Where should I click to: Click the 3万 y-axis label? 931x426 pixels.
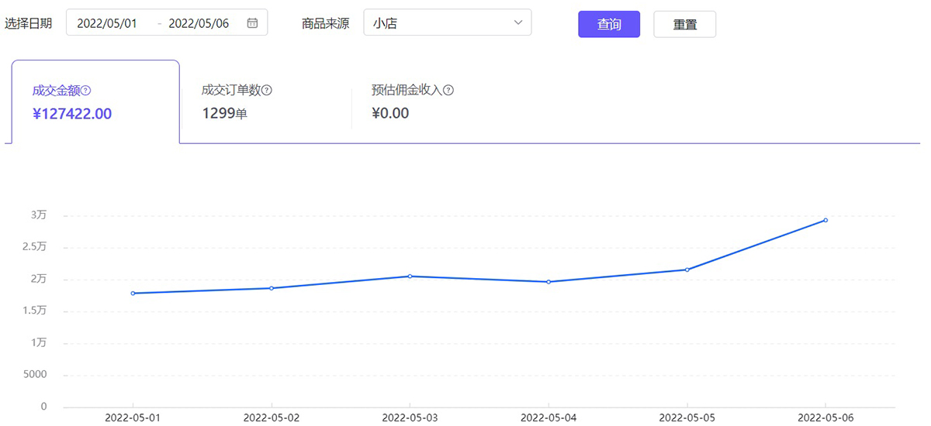[39, 215]
